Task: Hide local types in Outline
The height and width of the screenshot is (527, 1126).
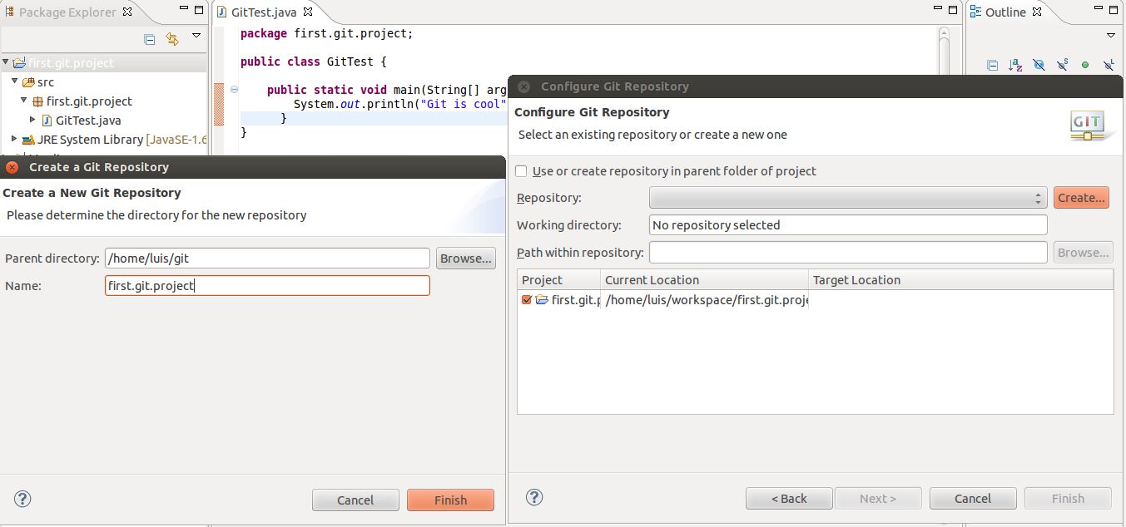Action: [1109, 65]
